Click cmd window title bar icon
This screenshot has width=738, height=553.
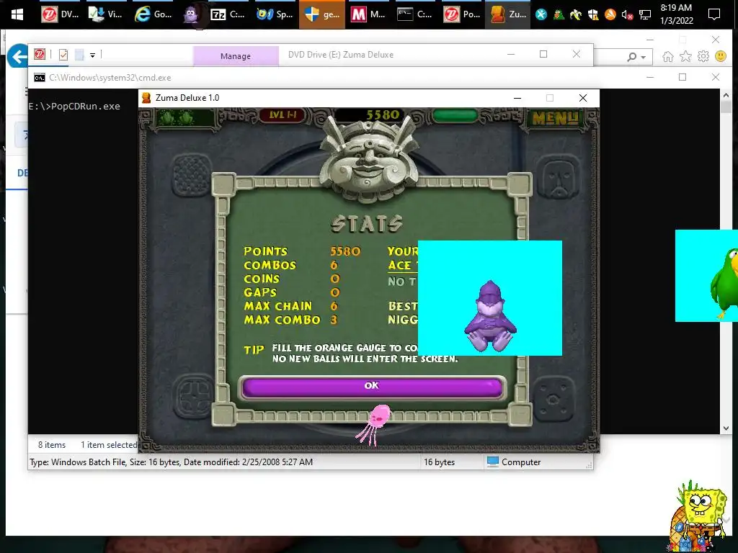coord(40,78)
